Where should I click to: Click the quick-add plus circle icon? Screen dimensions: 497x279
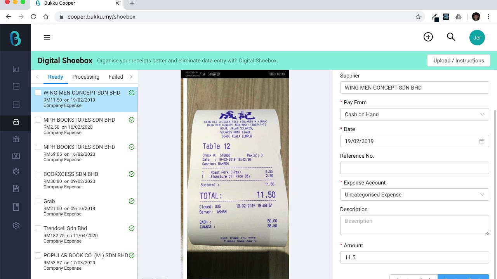428,37
